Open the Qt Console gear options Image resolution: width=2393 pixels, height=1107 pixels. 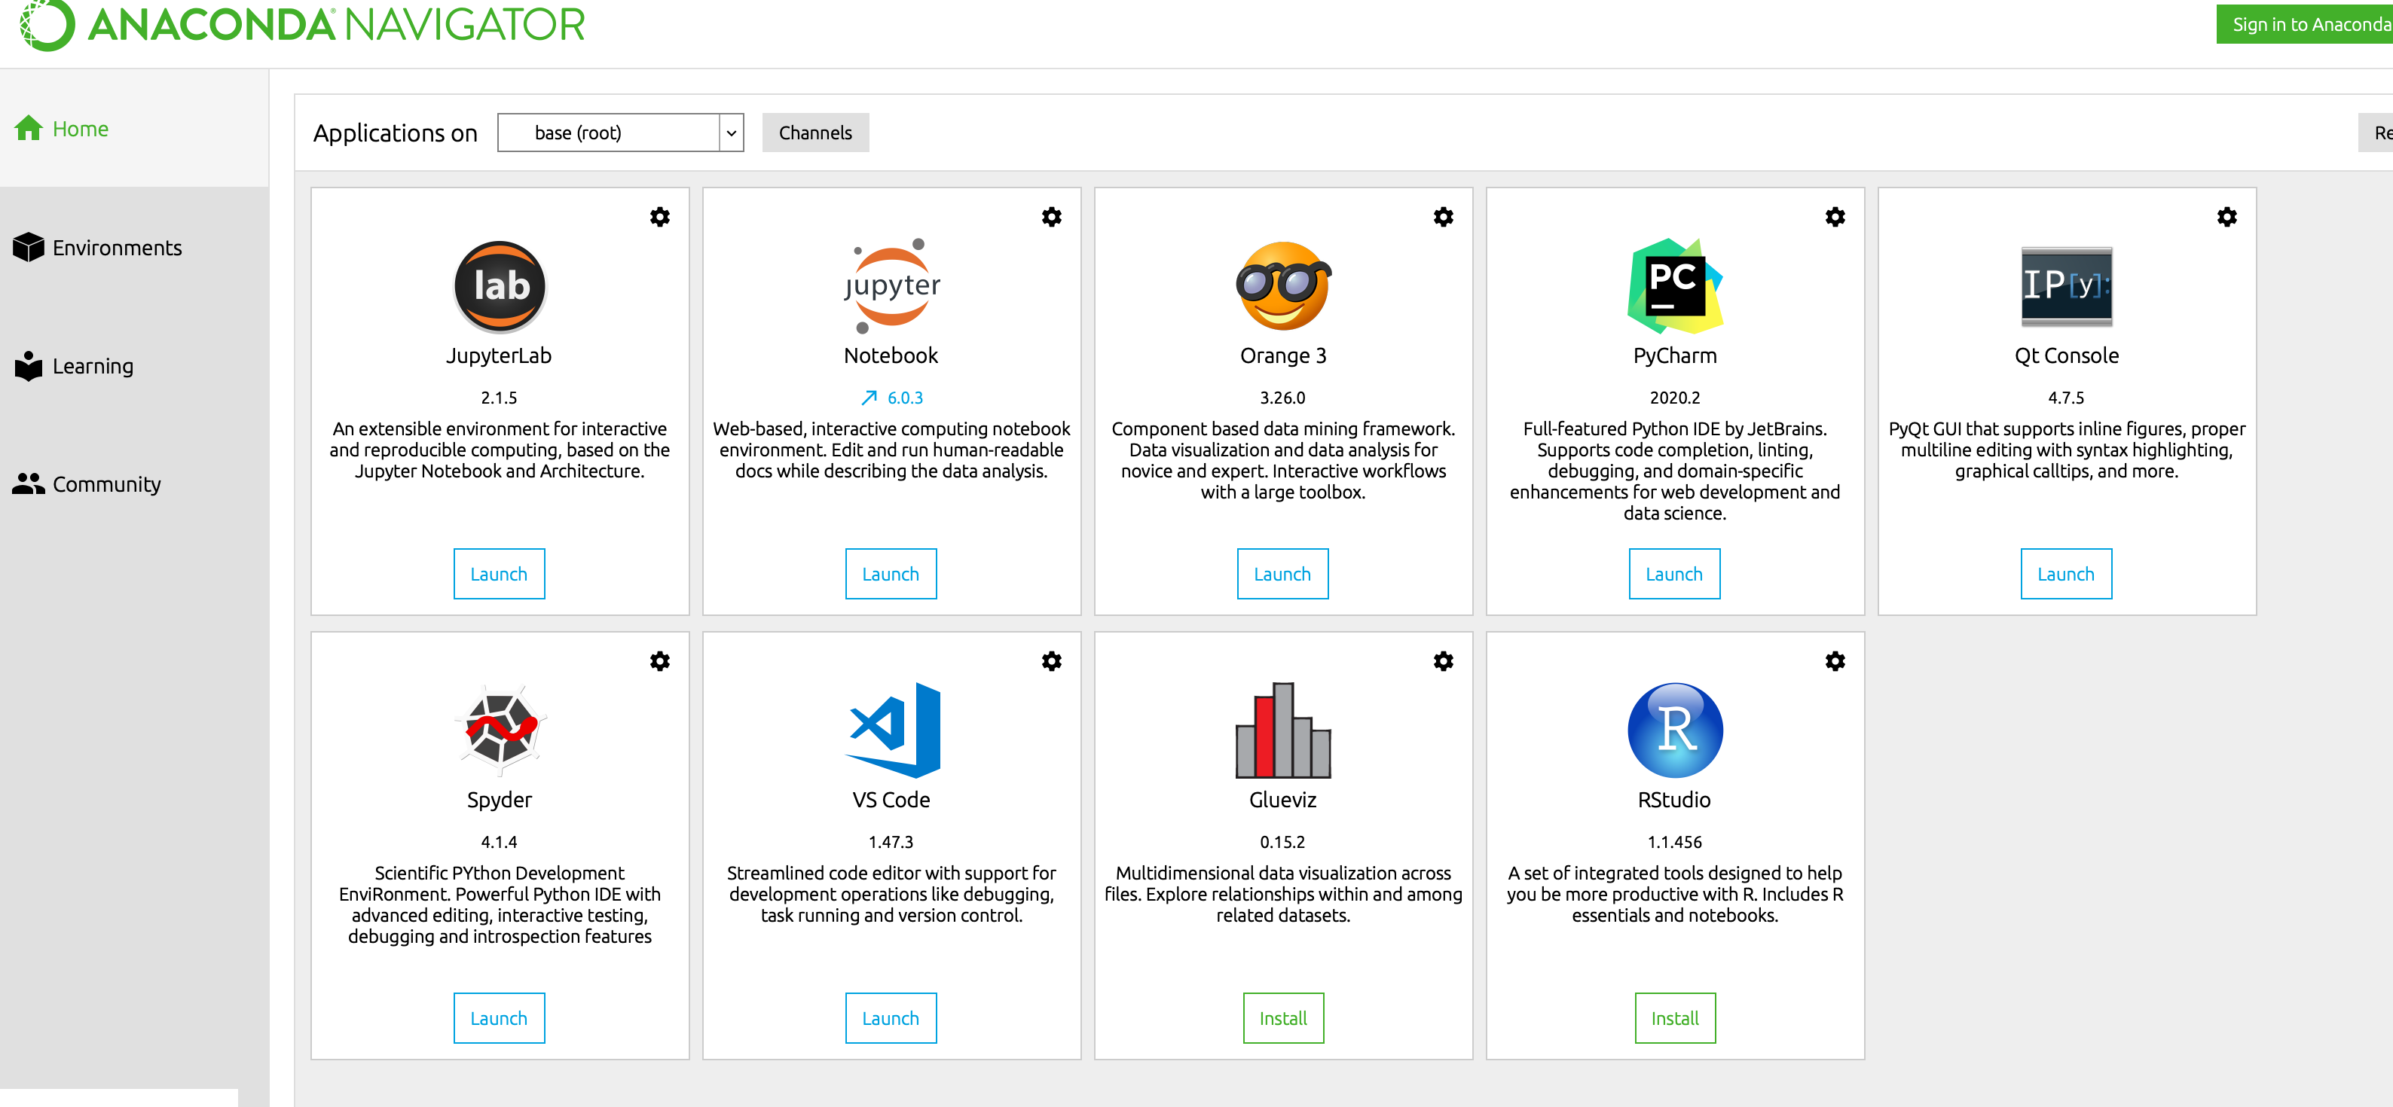(2226, 218)
